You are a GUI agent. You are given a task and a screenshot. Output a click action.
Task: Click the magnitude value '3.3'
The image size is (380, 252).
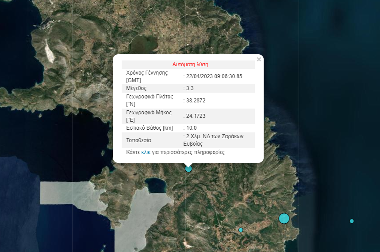pos(190,88)
